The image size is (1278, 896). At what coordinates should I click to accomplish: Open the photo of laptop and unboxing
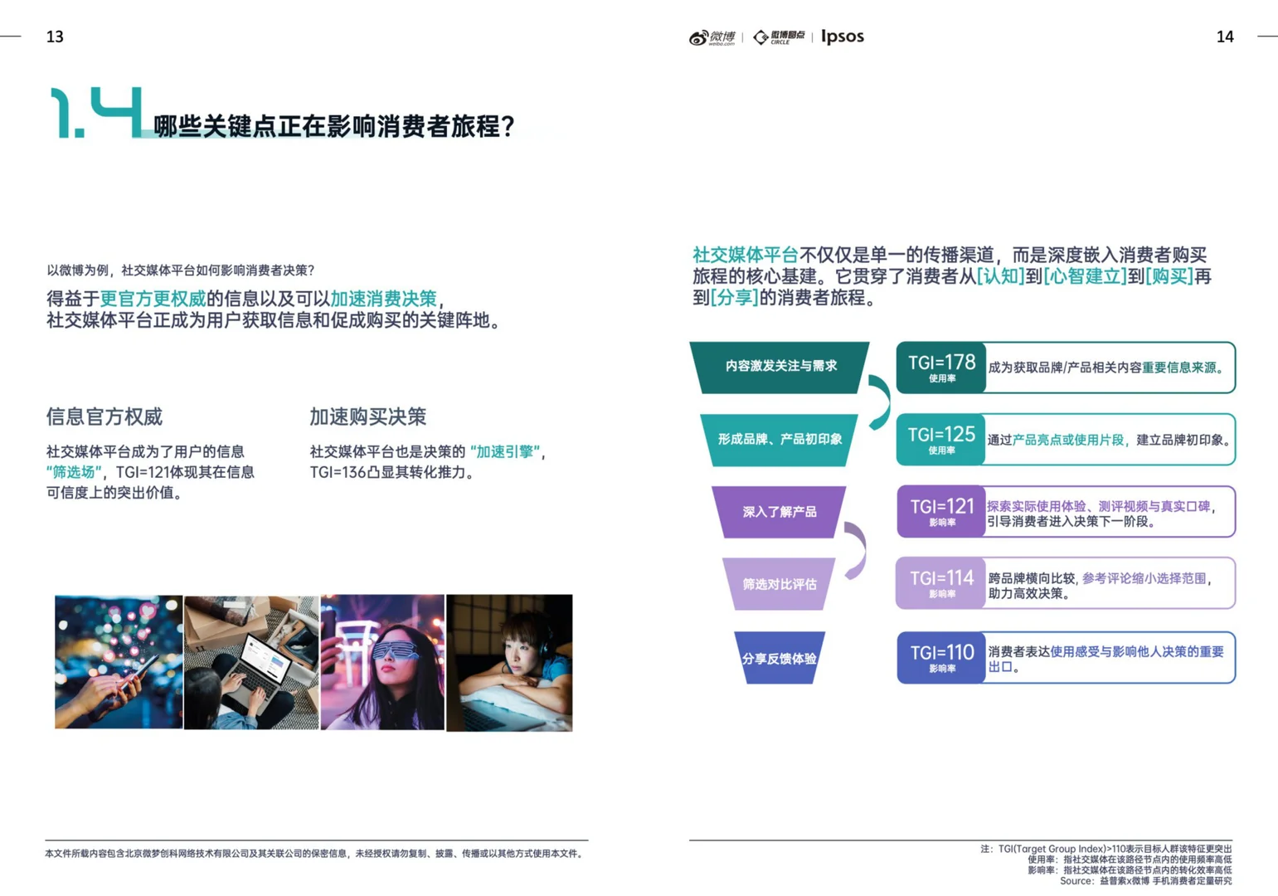(251, 662)
